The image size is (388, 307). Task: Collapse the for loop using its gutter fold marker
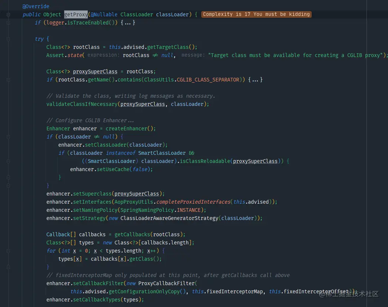pyautogui.click(x=8, y=251)
